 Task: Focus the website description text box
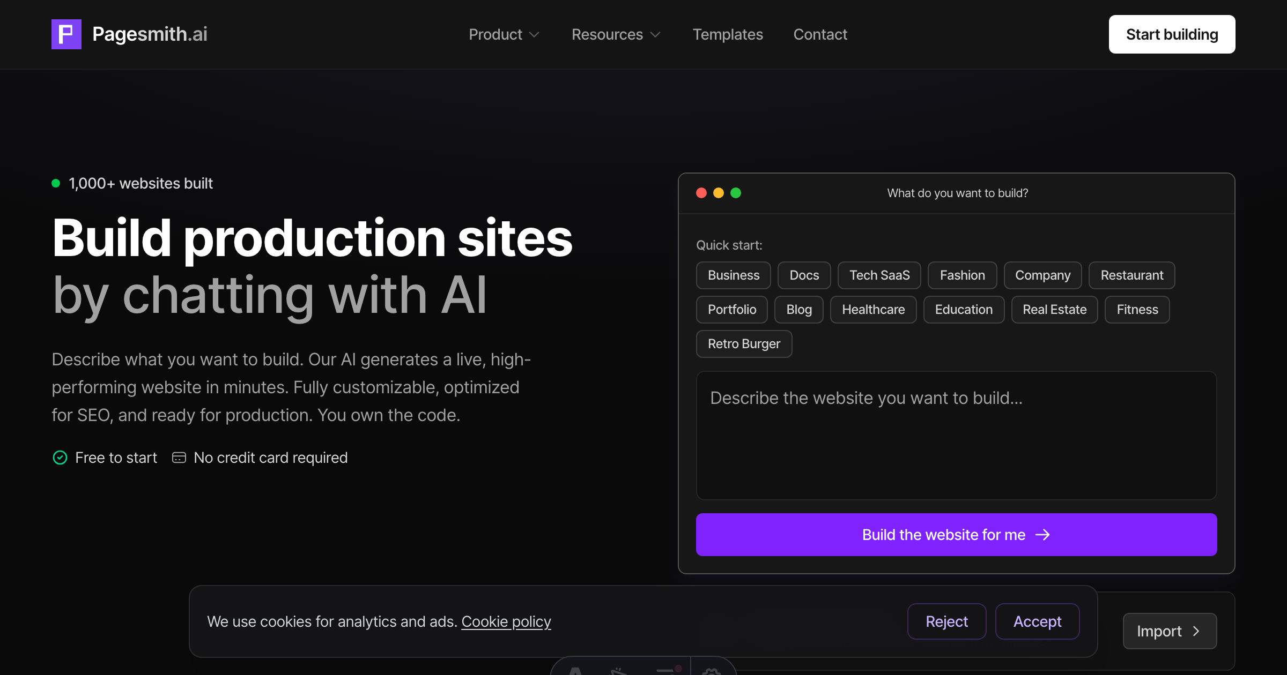point(956,435)
